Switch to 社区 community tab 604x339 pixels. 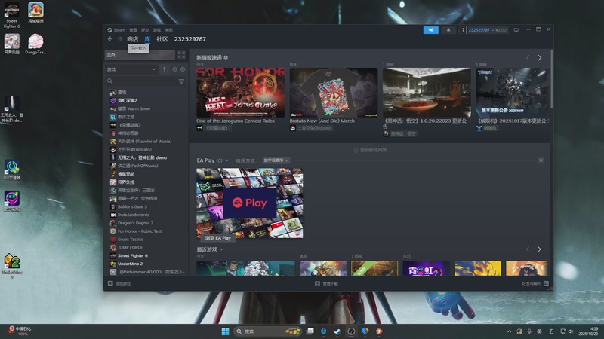[x=162, y=39]
